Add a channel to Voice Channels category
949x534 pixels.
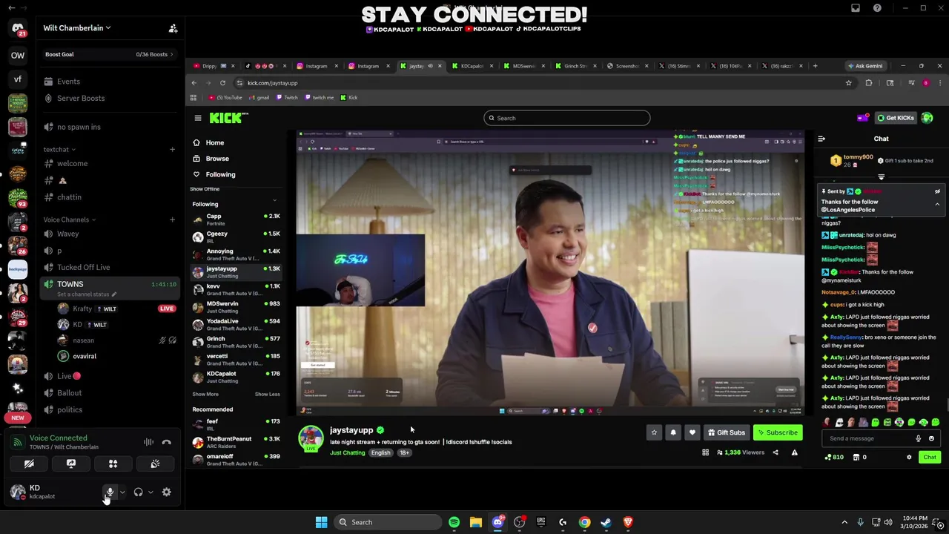[172, 220]
